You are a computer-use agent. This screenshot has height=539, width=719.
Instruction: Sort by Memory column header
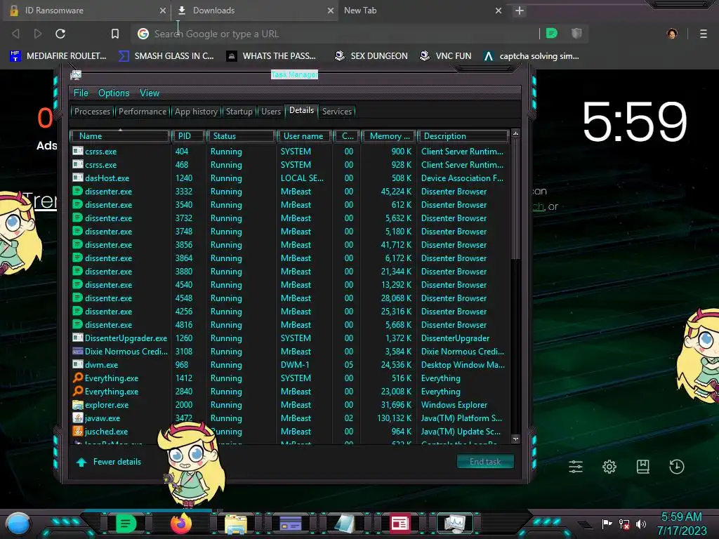pos(389,136)
